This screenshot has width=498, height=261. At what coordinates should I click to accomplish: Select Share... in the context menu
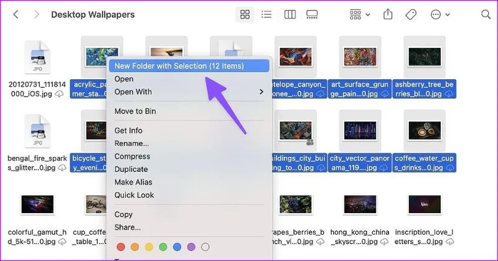[189, 227]
